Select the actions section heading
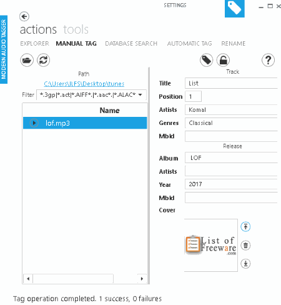 pos(38,29)
